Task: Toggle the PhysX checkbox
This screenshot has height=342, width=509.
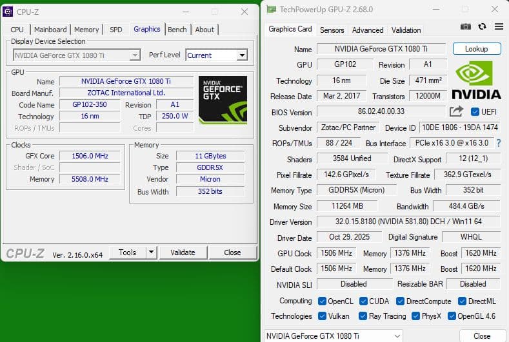Action: (415, 316)
